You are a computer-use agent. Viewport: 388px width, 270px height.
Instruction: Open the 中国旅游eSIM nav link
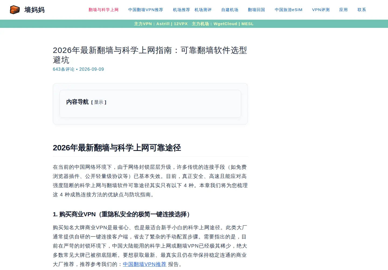coord(289,10)
